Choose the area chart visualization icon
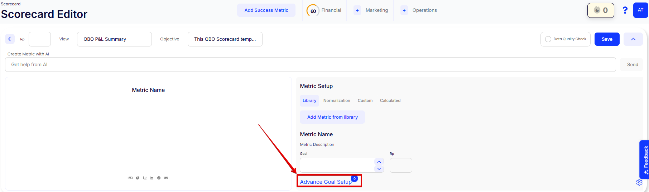This screenshot has width=649, height=192. click(152, 178)
